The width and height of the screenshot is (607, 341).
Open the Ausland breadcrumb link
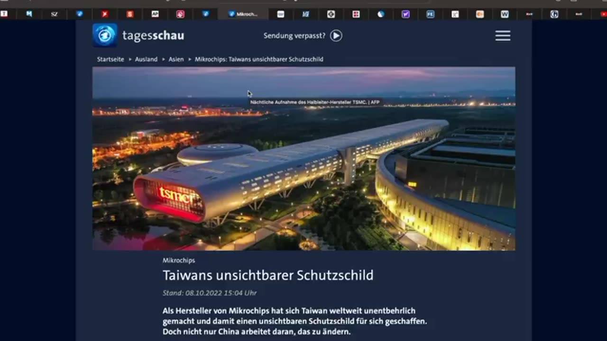(146, 59)
